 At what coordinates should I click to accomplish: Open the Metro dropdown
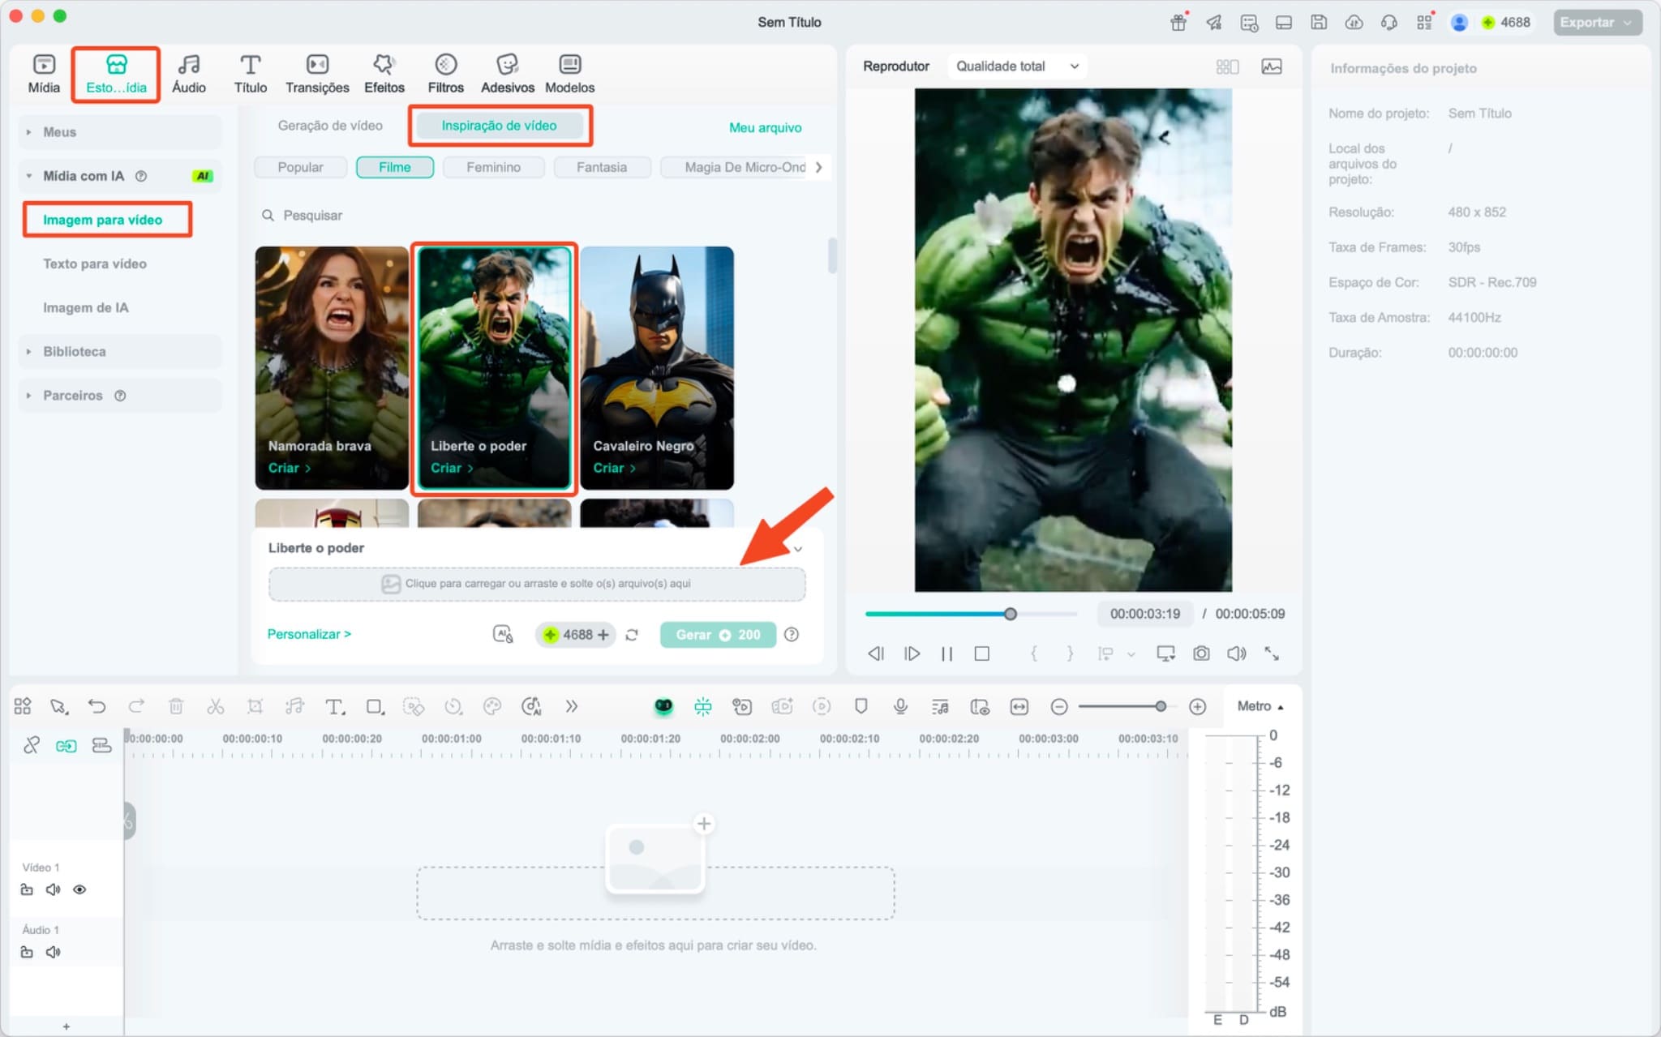[x=1260, y=706]
